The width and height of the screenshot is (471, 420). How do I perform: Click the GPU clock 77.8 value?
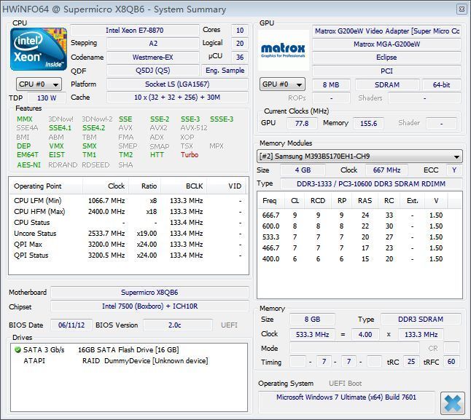pos(302,124)
